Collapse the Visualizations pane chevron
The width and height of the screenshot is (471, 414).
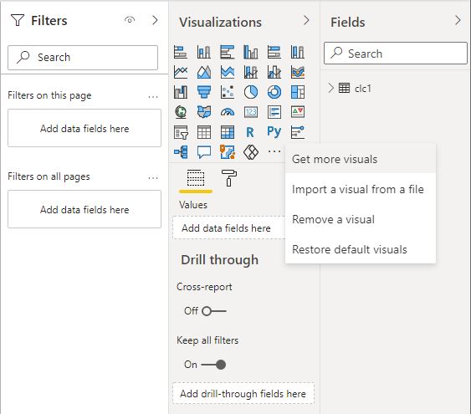(x=306, y=20)
